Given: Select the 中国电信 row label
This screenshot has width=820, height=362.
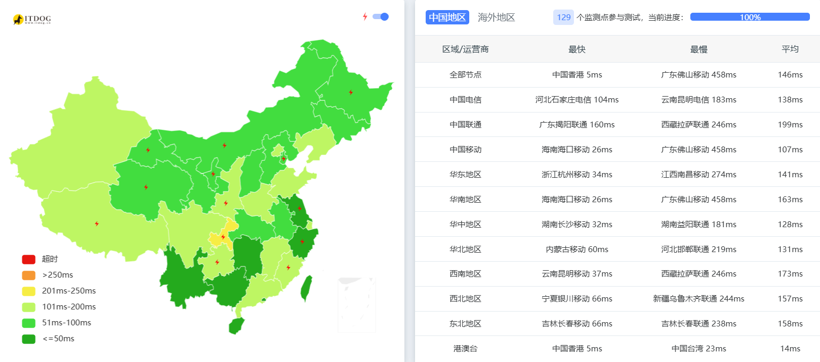Looking at the screenshot, I should [x=466, y=100].
